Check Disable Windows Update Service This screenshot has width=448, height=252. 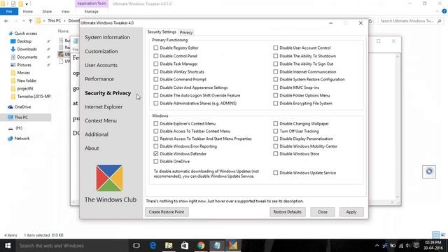(275, 173)
